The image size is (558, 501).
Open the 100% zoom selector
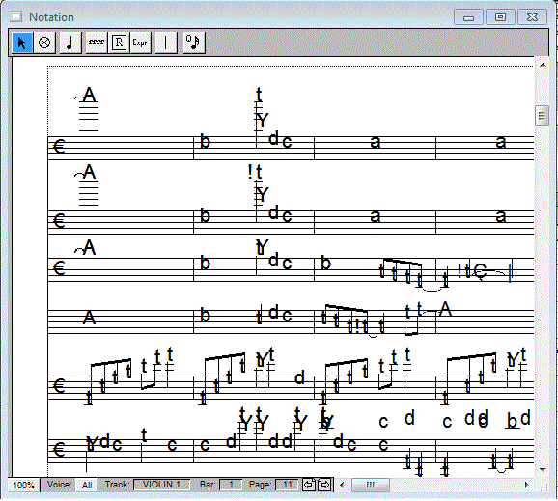coord(23,485)
